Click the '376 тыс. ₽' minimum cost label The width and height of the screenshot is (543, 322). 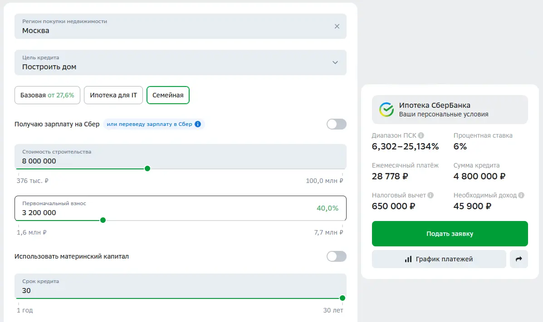pyautogui.click(x=33, y=181)
